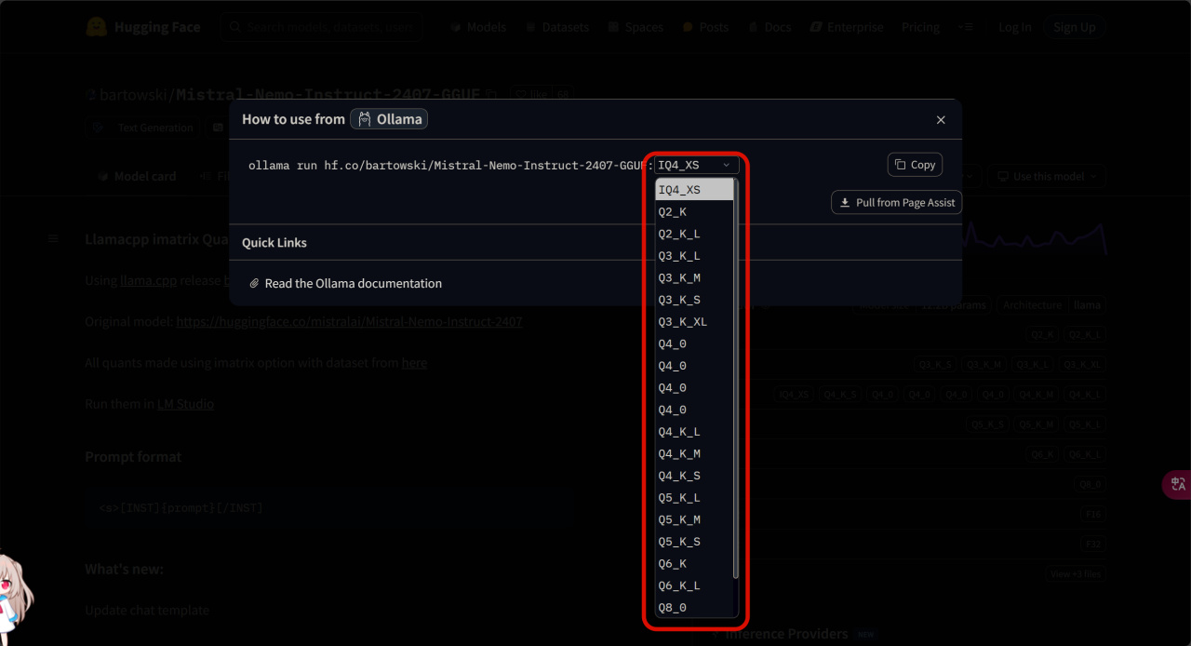Copy the ollama run command
Image resolution: width=1191 pixels, height=646 pixels.
(x=915, y=165)
